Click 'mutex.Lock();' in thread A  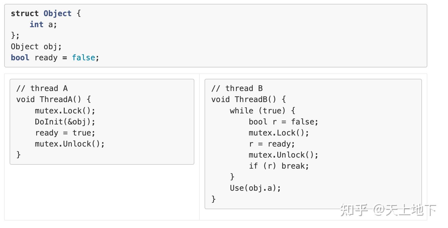tap(65, 111)
